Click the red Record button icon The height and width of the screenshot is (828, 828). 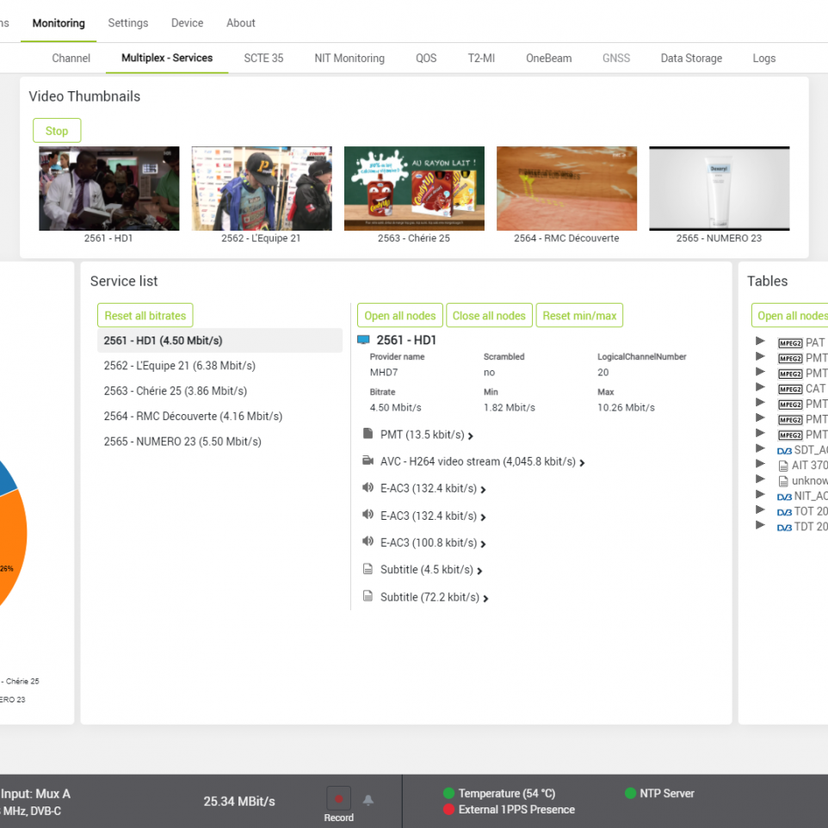click(338, 799)
